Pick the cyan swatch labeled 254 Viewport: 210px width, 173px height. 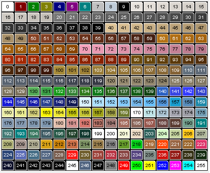point(188,166)
